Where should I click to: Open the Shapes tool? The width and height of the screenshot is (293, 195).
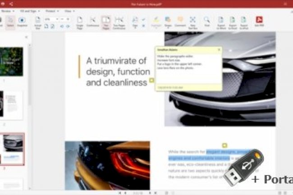tap(168, 23)
